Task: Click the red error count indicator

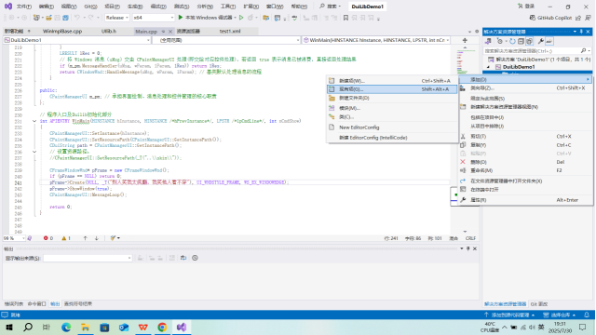Action: click(48, 238)
